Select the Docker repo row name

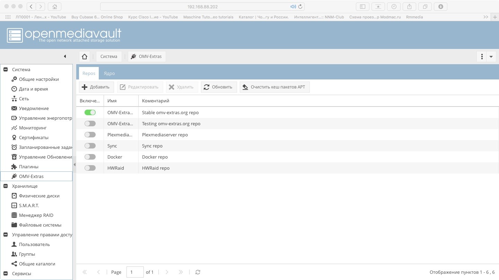115,157
